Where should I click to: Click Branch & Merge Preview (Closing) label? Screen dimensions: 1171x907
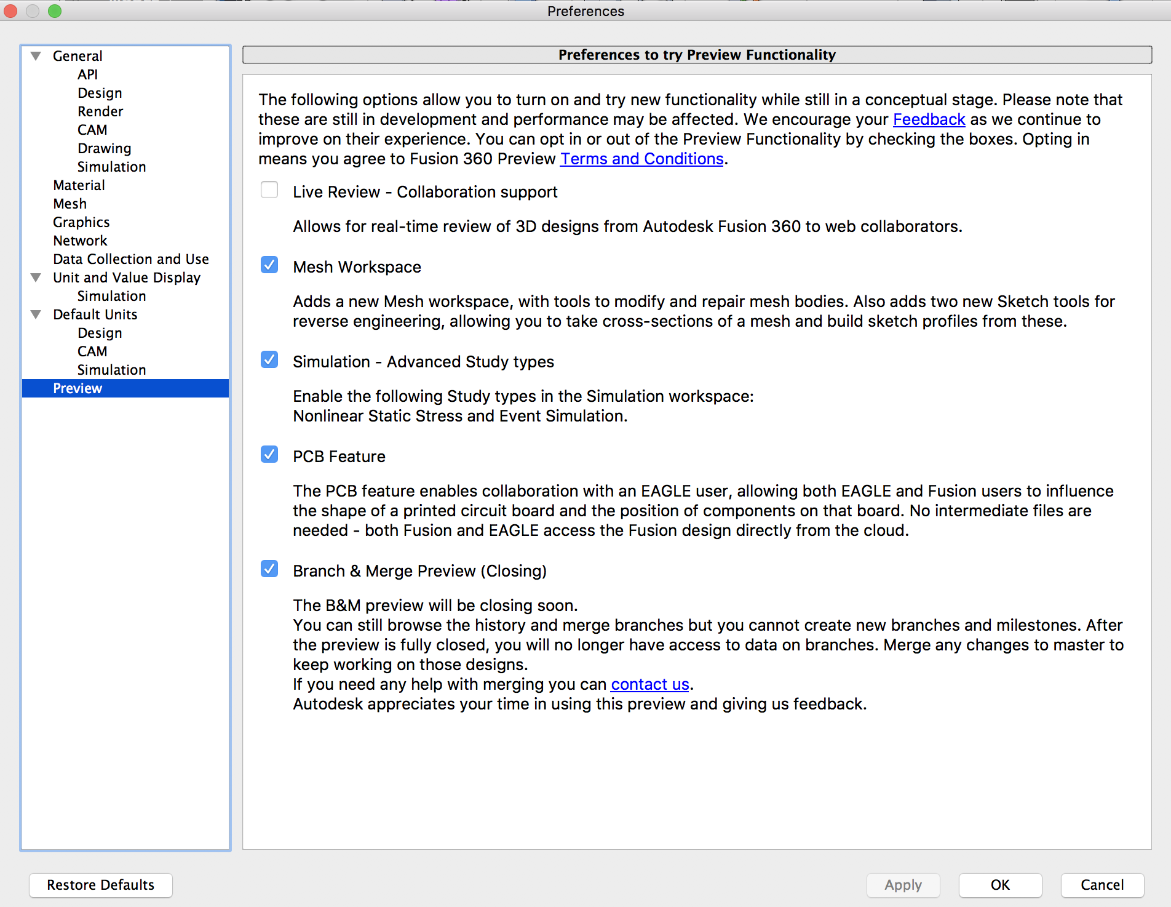point(419,571)
